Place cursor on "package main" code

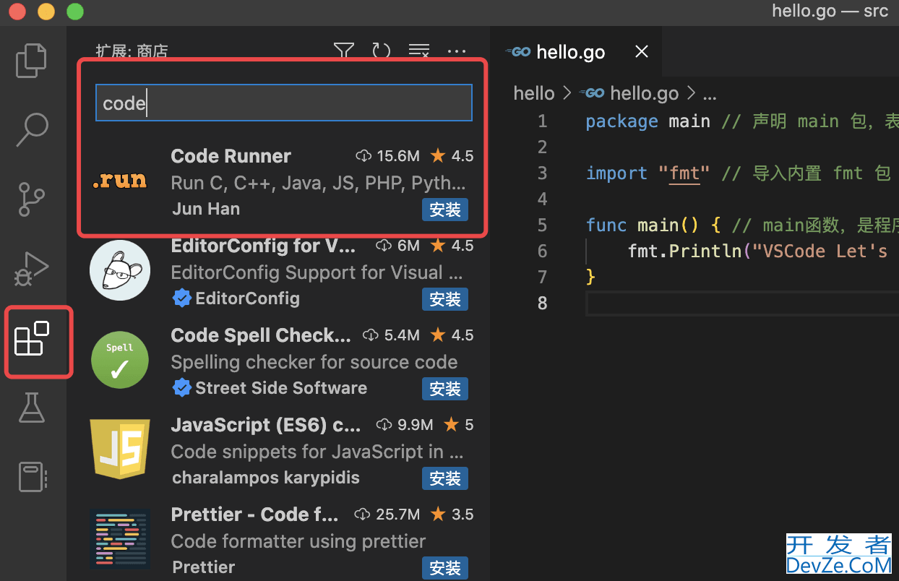648,121
